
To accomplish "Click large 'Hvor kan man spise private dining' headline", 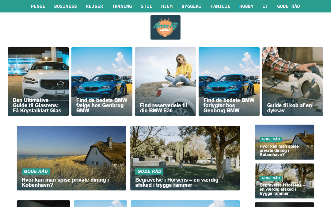I will point(65,182).
